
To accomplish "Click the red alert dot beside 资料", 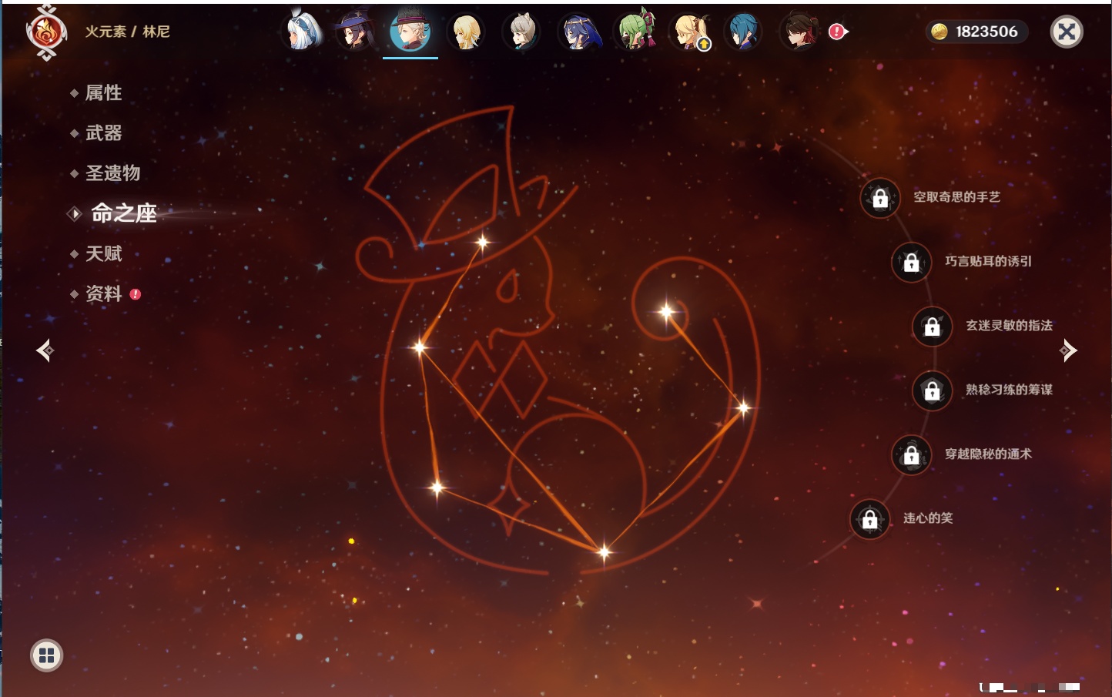I will tap(136, 294).
